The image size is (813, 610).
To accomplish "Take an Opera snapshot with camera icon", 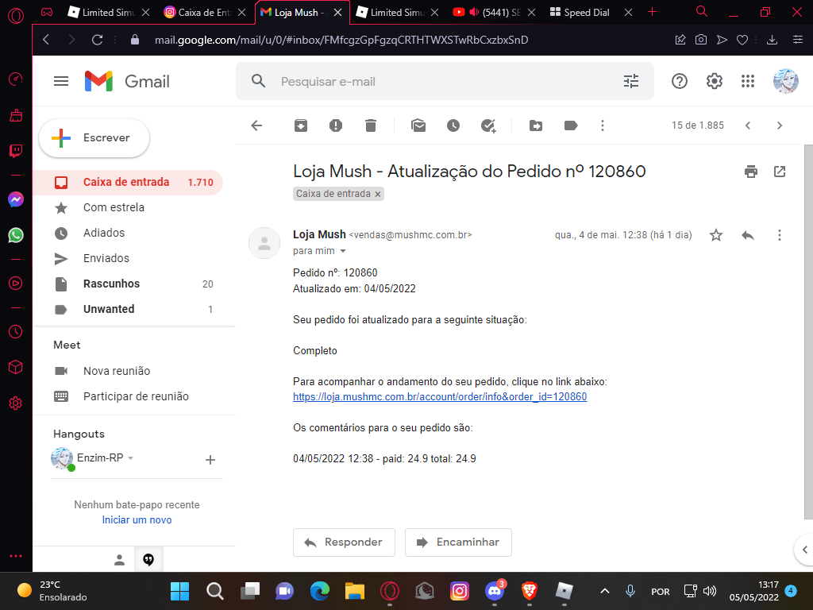I will point(701,40).
